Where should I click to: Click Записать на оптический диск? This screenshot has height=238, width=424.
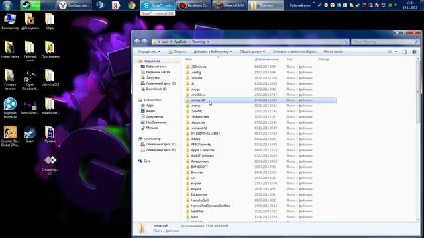(294, 52)
